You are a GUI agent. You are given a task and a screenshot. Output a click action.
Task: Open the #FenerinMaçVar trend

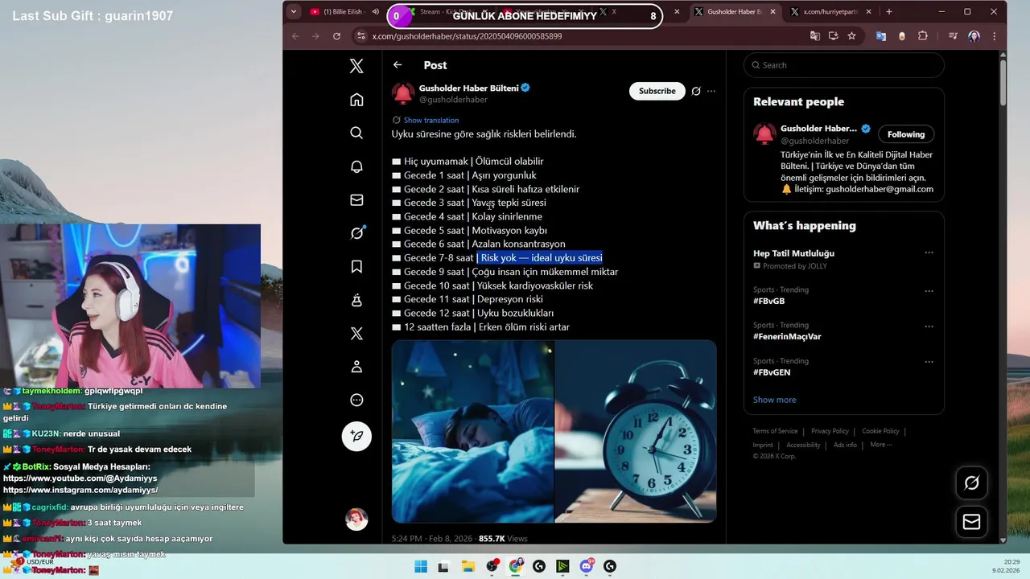click(x=787, y=337)
